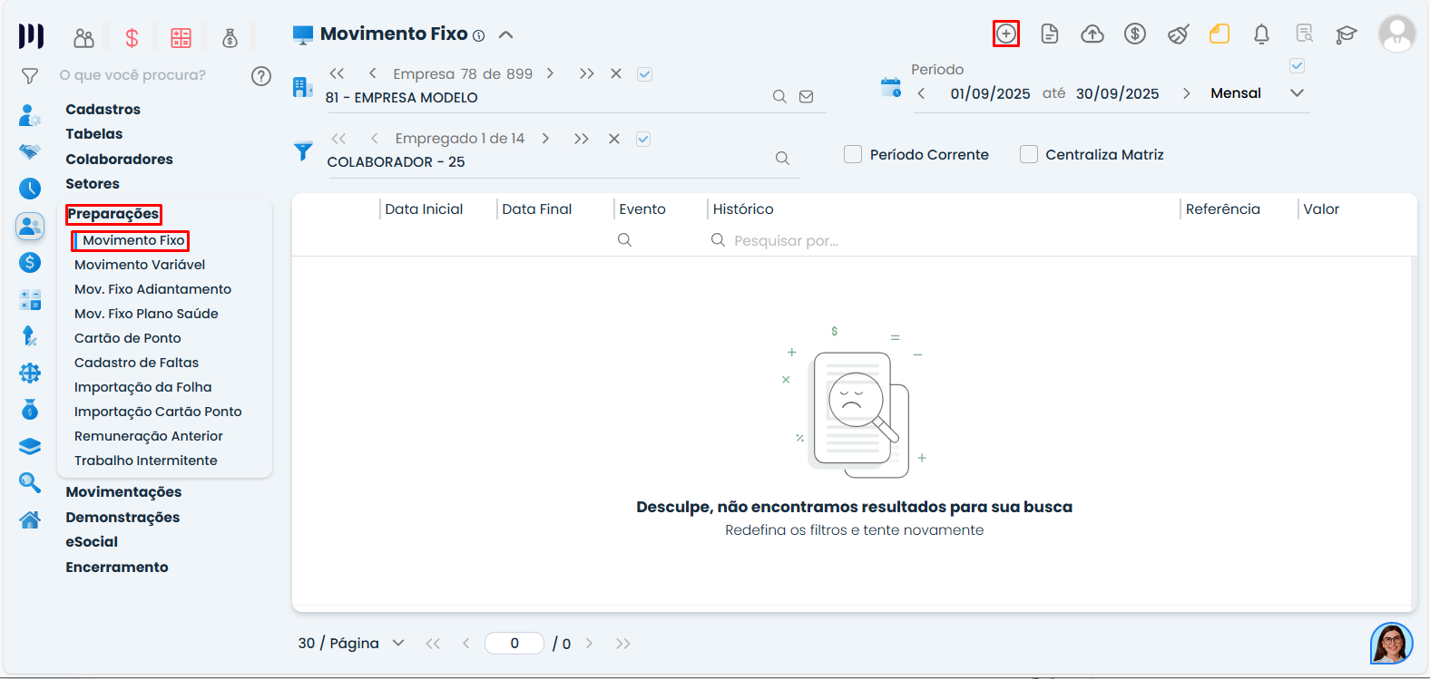Screen dimensions: 1430x679
Task: Click the add new record plus icon
Action: (x=1005, y=34)
